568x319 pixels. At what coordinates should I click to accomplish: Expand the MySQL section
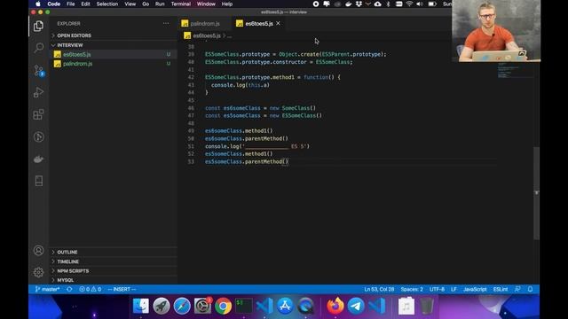click(x=113, y=280)
